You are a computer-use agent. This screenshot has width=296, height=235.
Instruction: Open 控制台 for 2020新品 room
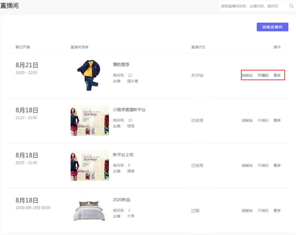point(247,211)
